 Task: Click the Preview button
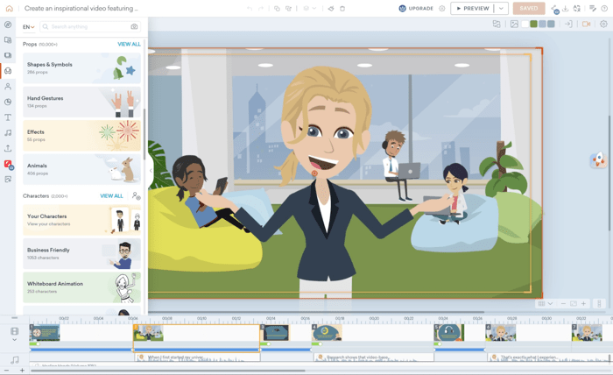(473, 9)
